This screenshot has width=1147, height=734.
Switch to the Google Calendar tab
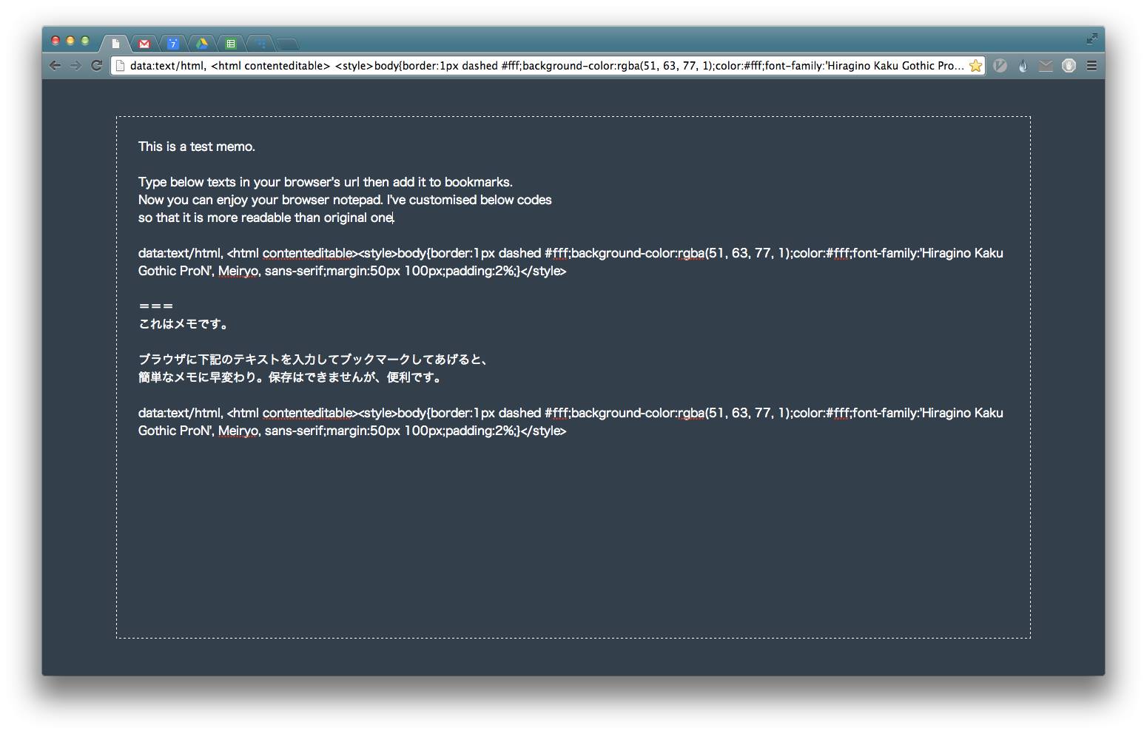pyautogui.click(x=173, y=44)
